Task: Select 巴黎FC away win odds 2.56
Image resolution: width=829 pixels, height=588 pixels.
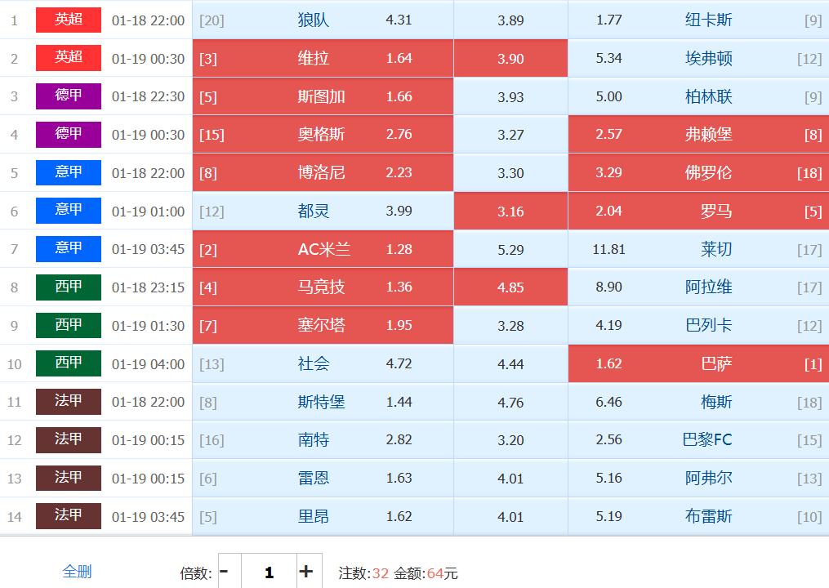Action: 698,439
